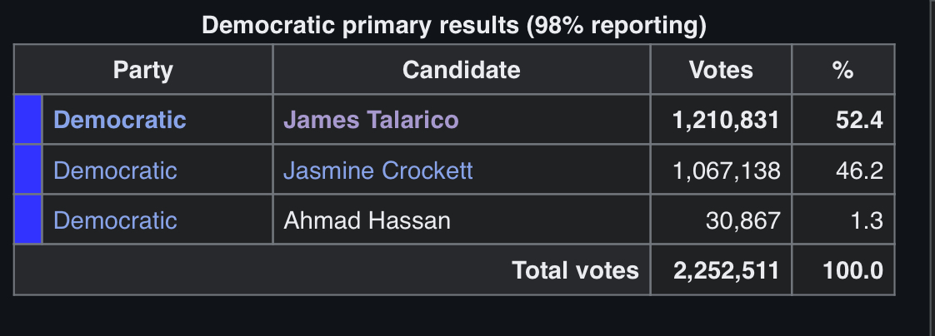Viewport: 935px width, 336px height.
Task: Click the blue party color swatch beside Talarico
Action: pos(28,120)
